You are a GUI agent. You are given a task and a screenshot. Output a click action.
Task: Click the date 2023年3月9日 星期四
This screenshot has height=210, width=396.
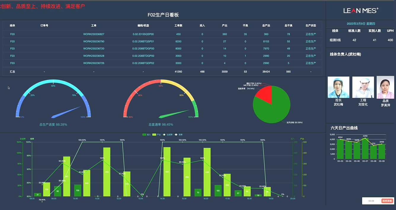(x=361, y=24)
